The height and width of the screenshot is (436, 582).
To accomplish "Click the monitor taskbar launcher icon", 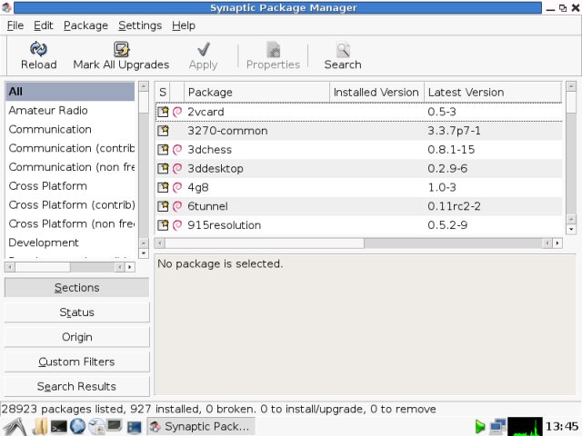I will (115, 426).
